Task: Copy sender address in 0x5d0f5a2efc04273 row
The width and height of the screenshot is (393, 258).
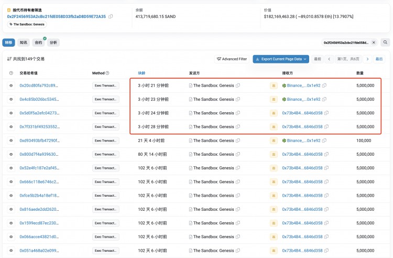Action: (x=238, y=113)
